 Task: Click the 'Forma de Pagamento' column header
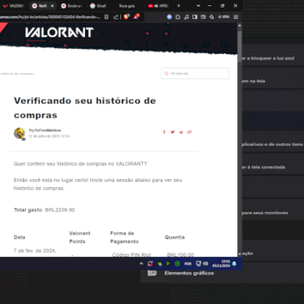[124, 237]
